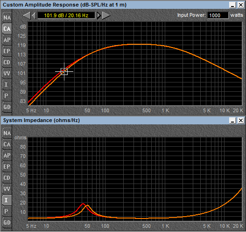Select GD tab in System Impedance window
This screenshot has height=232, width=246.
tap(7, 223)
